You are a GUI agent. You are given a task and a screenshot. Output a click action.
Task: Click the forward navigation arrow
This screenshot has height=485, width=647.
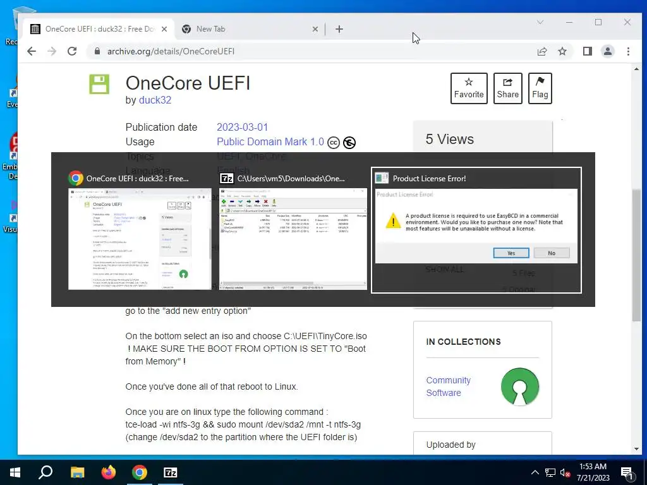[52, 51]
